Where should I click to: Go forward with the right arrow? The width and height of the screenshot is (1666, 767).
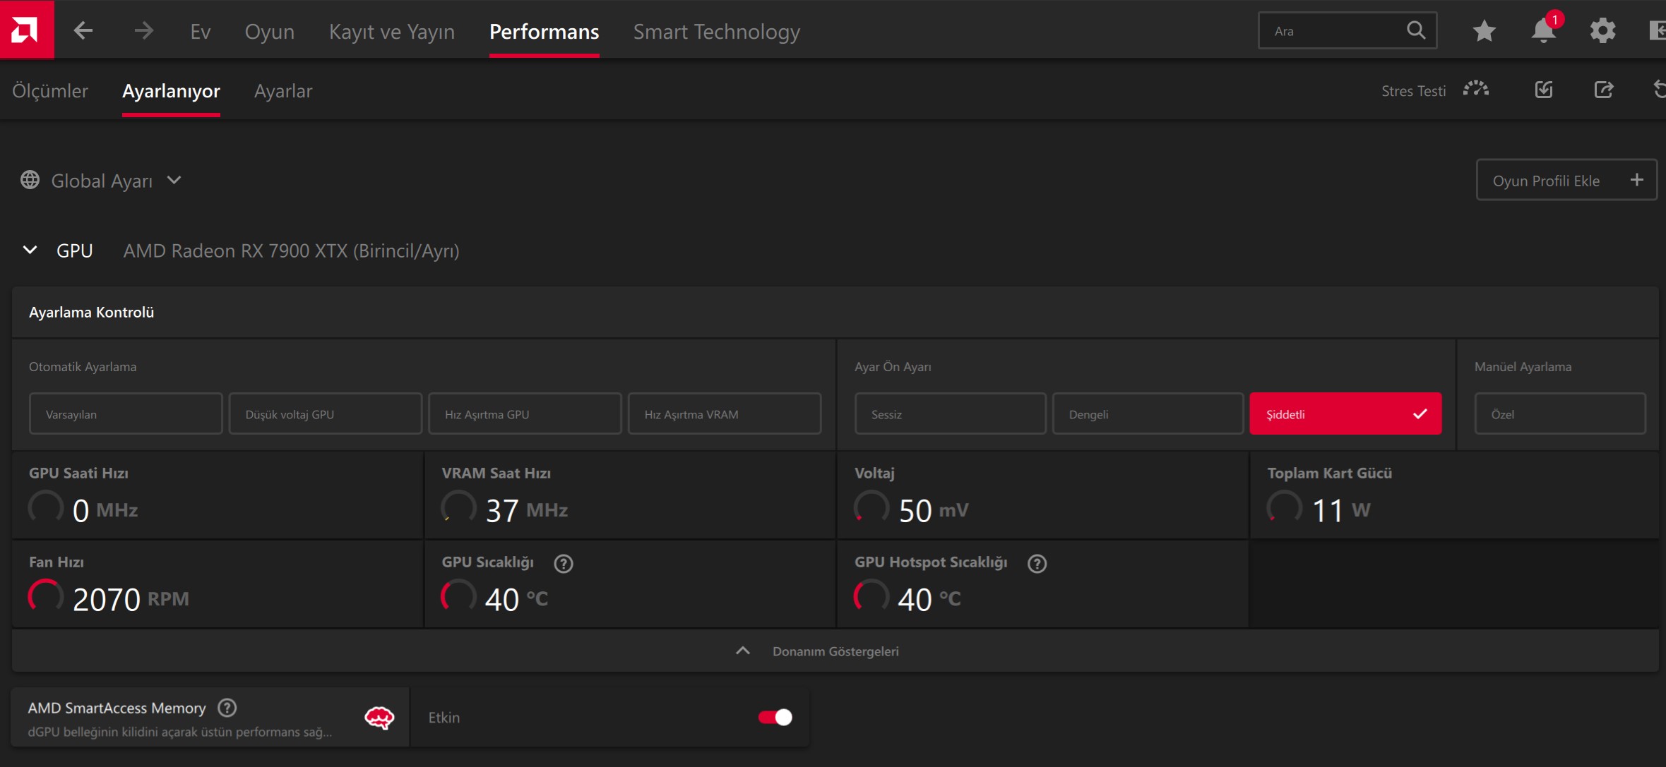tap(143, 30)
